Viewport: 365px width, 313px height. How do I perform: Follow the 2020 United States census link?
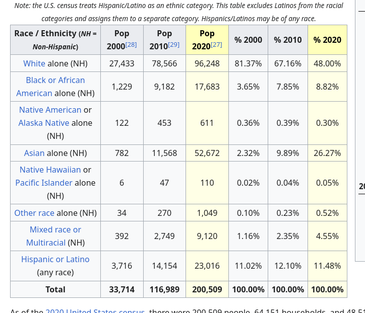[x=95, y=311]
